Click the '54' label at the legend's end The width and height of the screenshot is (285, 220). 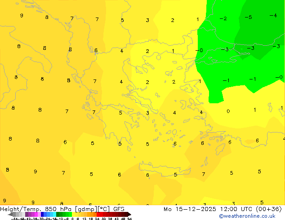tap(129, 219)
